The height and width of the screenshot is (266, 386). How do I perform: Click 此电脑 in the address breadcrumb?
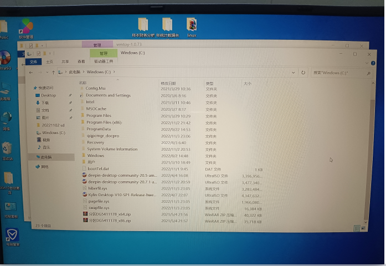[75, 72]
